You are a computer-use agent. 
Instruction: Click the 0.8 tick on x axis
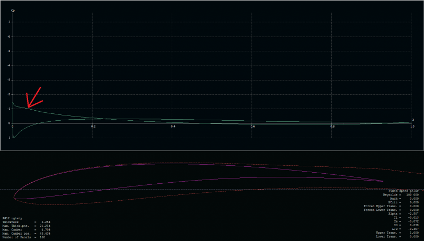pos(332,126)
